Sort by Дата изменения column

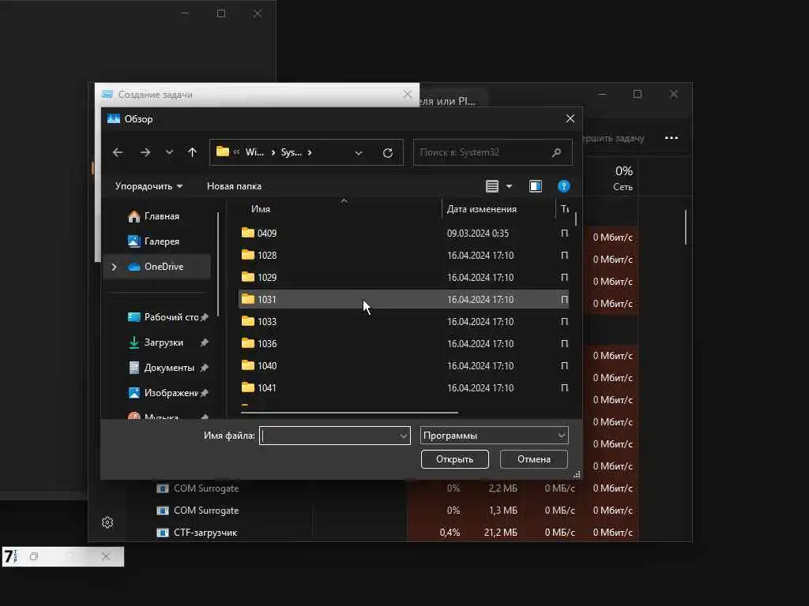click(481, 208)
